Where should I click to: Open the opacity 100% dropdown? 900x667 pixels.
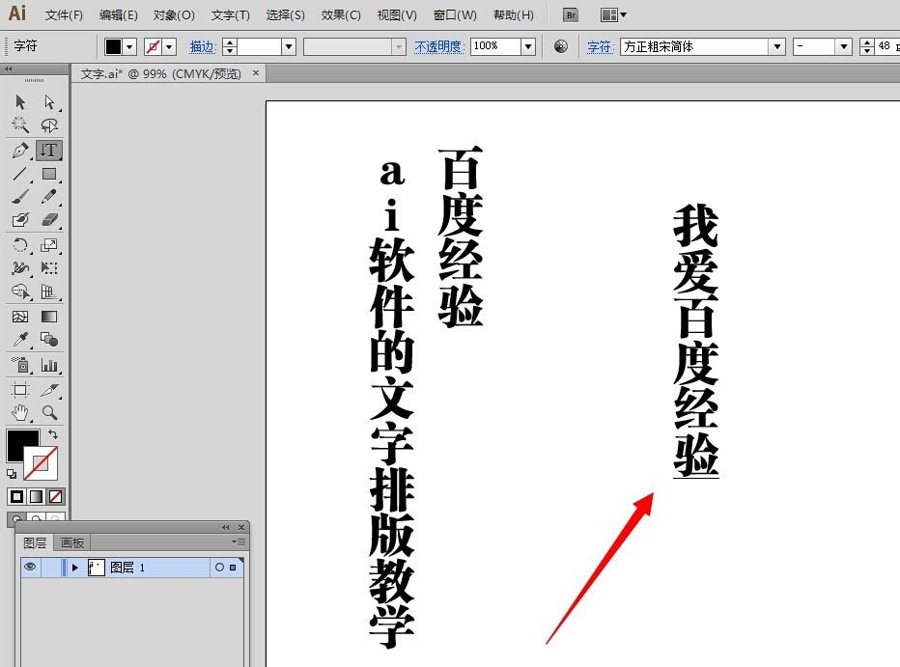528,46
